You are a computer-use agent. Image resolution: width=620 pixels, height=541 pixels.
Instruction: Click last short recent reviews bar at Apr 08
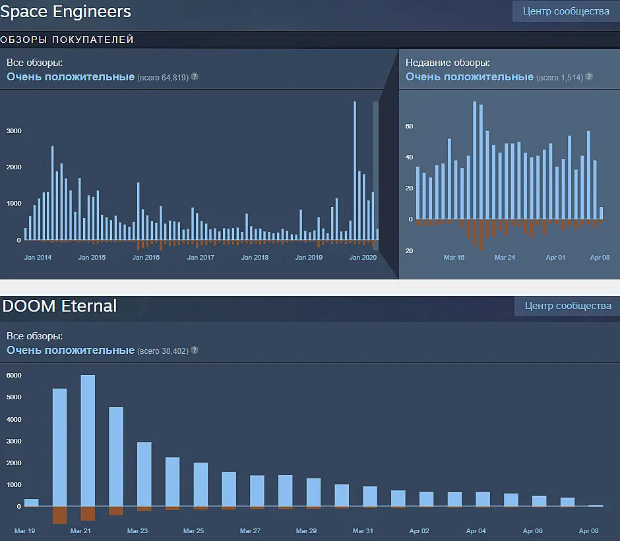[602, 213]
